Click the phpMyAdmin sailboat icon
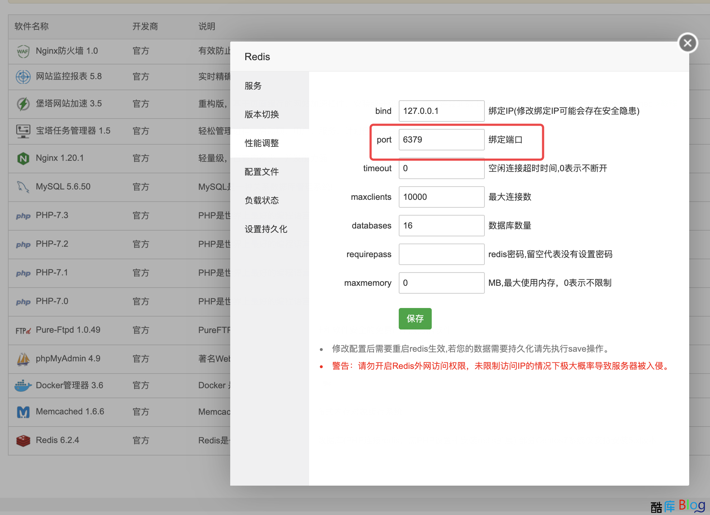710x515 pixels. tap(23, 359)
